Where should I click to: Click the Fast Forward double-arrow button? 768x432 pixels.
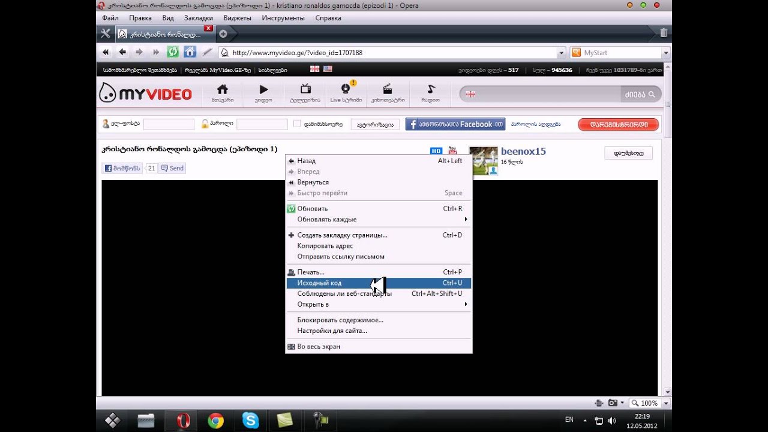click(156, 52)
